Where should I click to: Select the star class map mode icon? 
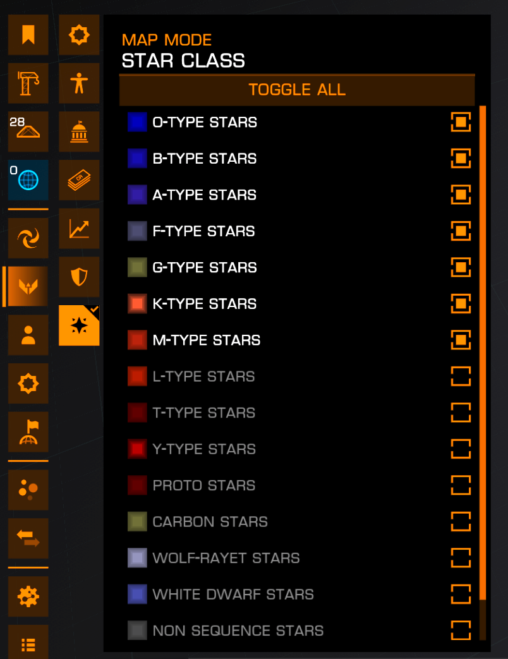click(x=79, y=325)
